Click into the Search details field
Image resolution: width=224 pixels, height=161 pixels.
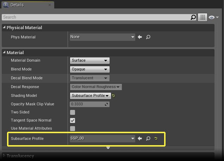(x=95, y=17)
